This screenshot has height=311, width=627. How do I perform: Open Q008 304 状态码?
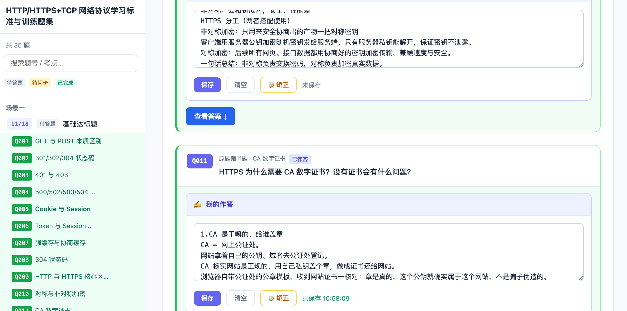72,260
